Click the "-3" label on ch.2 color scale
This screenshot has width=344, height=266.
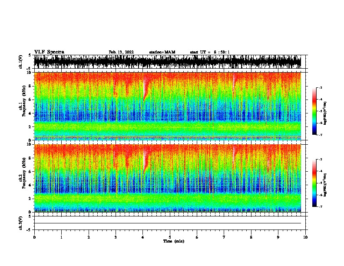pos(321,160)
